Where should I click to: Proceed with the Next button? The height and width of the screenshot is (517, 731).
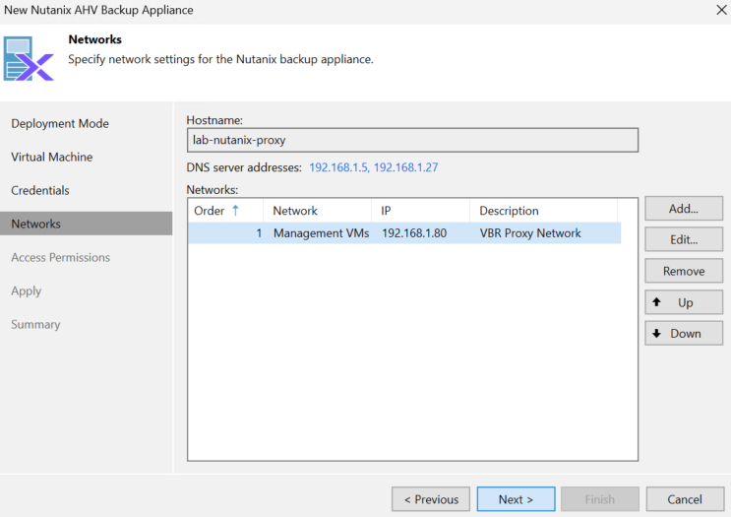click(516, 499)
